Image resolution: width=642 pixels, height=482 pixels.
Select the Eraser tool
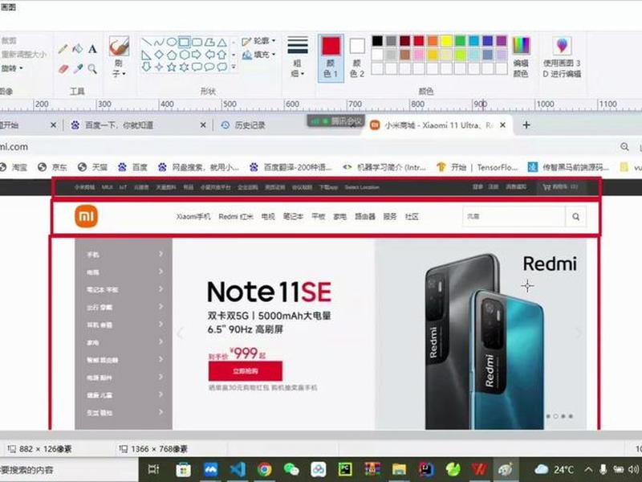(x=63, y=68)
